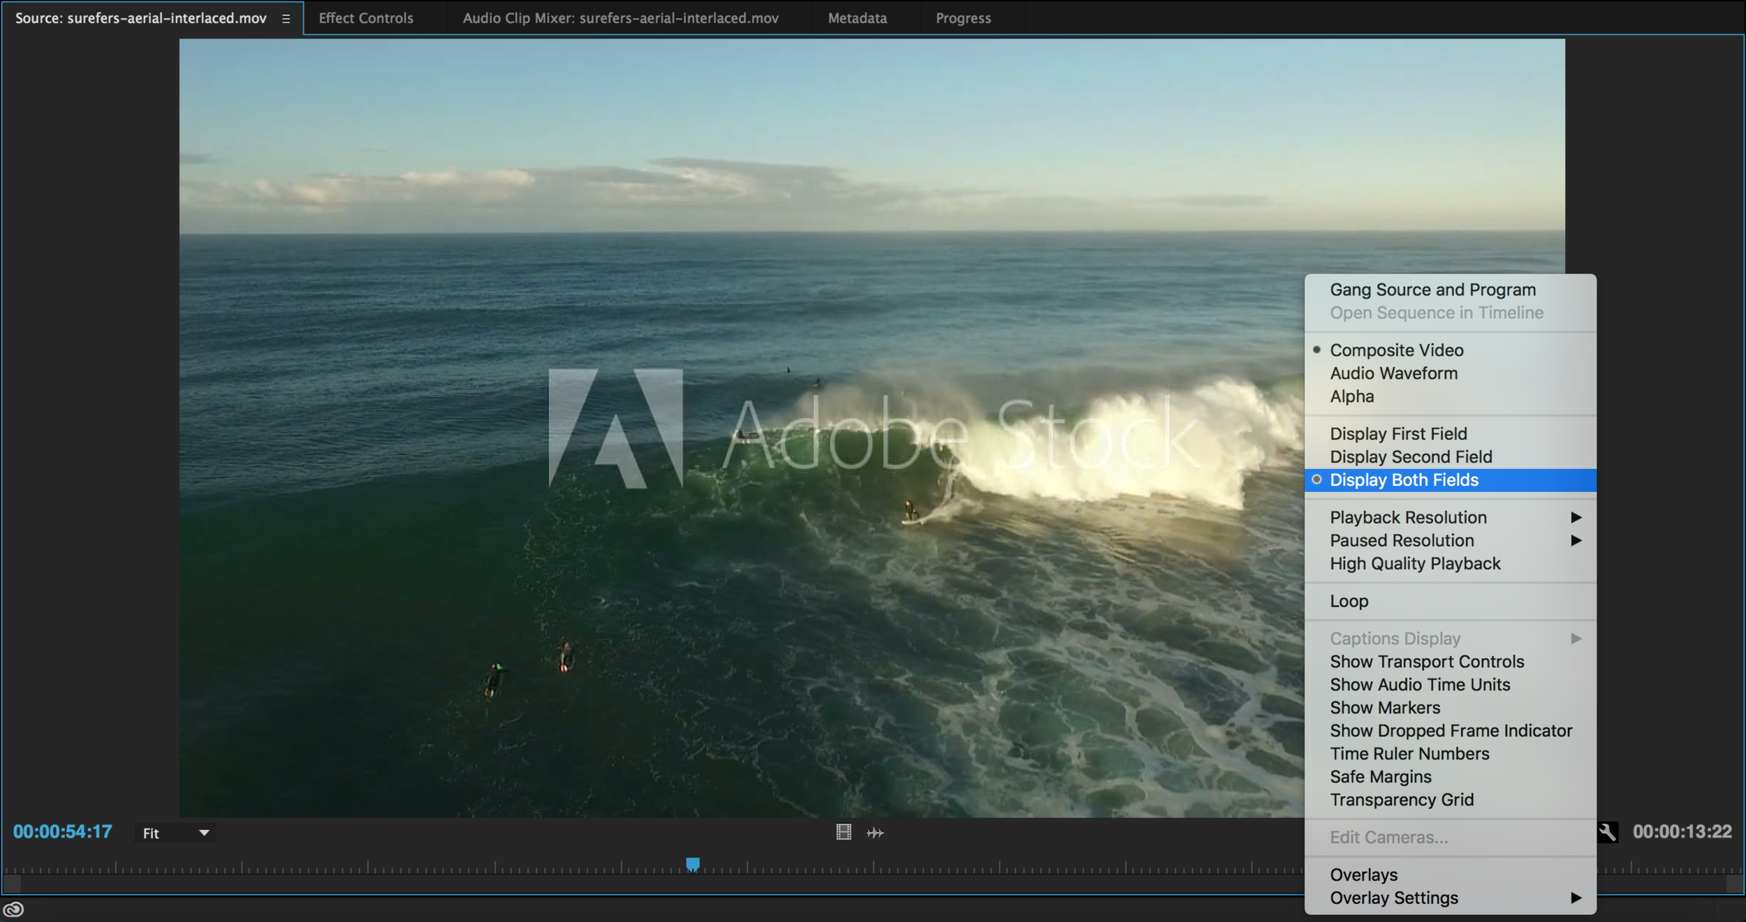Choose Display First Field

click(x=1451, y=433)
